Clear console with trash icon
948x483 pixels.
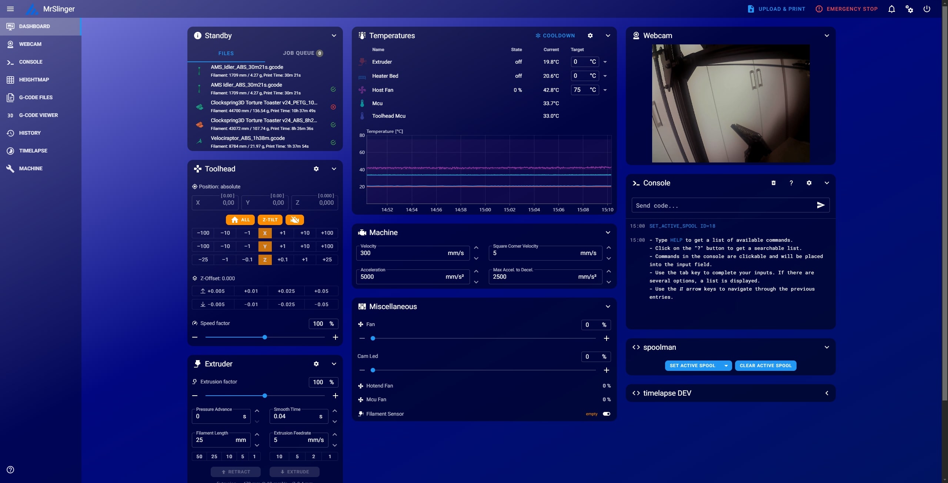pos(773,183)
